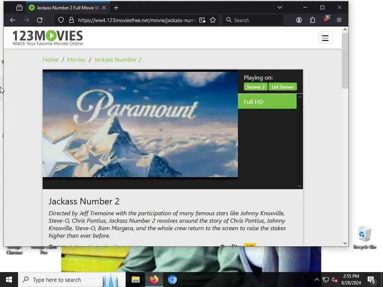Click the network tray icon
The width and height of the screenshot is (383, 287).
[326, 280]
